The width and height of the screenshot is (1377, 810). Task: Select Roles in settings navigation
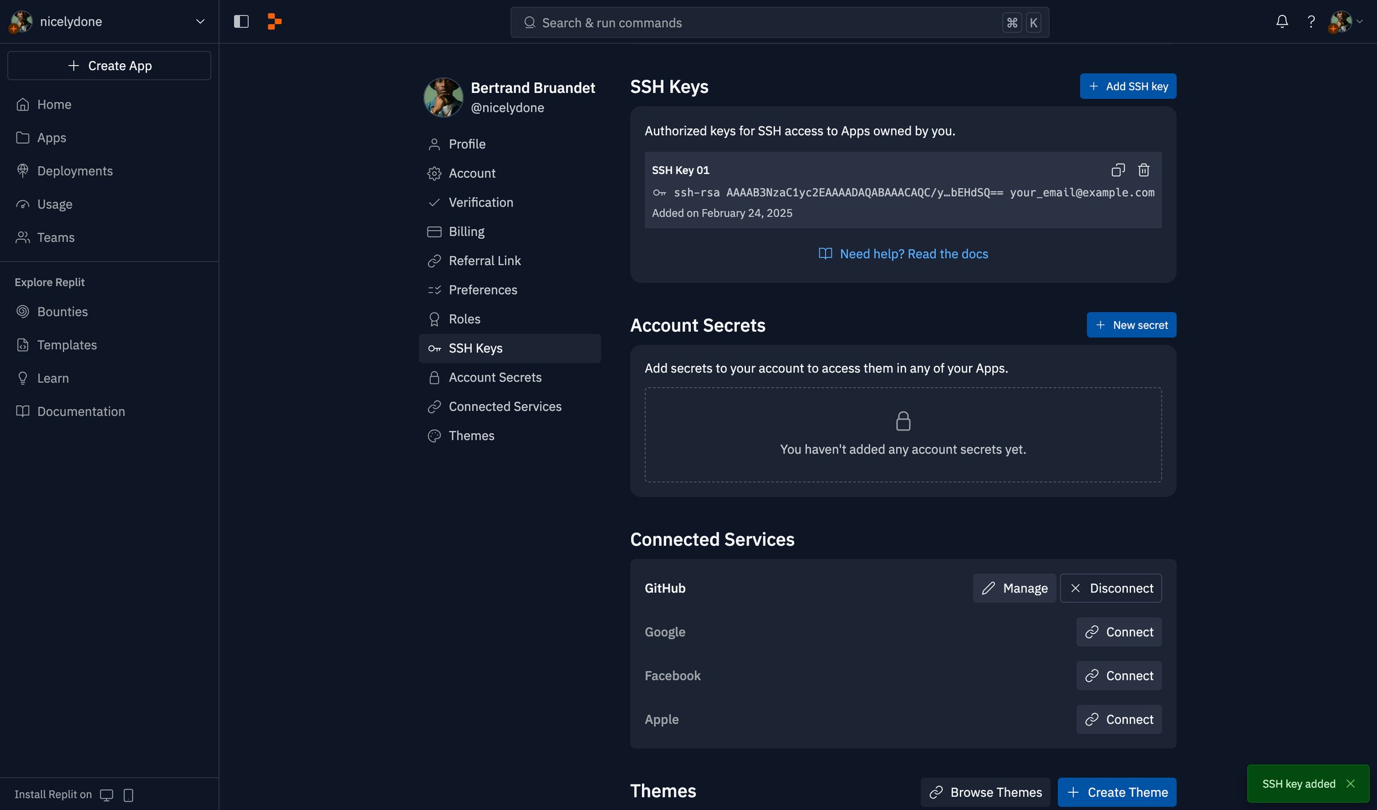509,319
